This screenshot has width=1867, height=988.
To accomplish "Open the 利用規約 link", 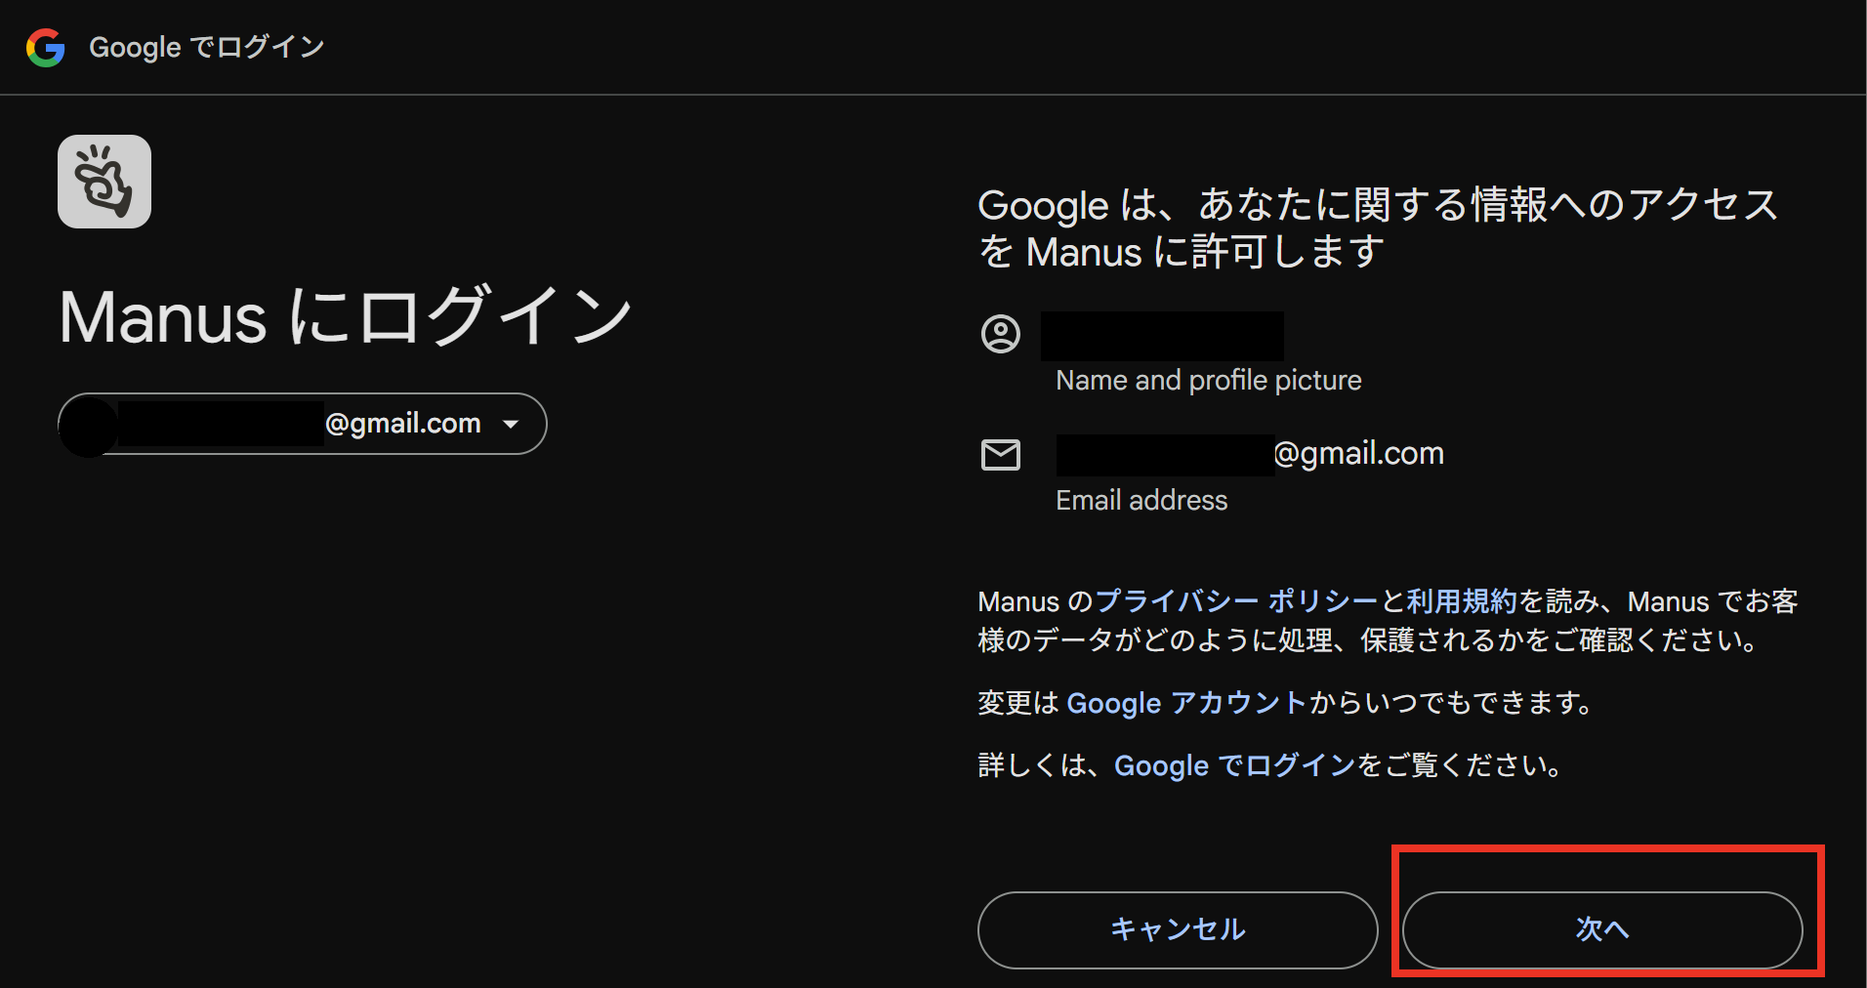I will [1461, 601].
